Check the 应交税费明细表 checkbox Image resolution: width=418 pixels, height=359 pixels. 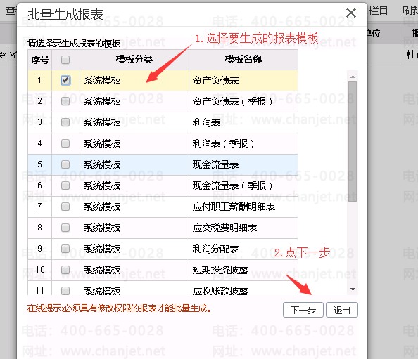pos(65,228)
